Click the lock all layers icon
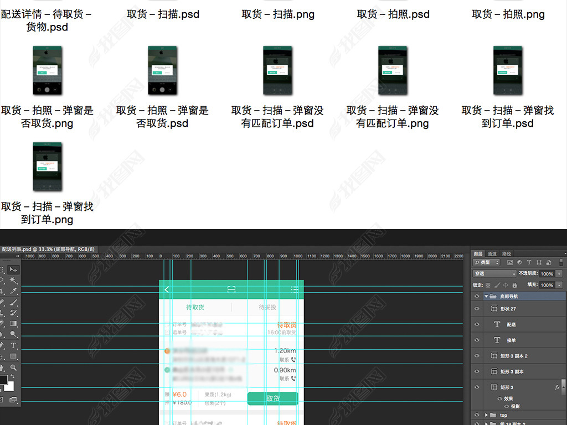The width and height of the screenshot is (567, 425). point(514,285)
